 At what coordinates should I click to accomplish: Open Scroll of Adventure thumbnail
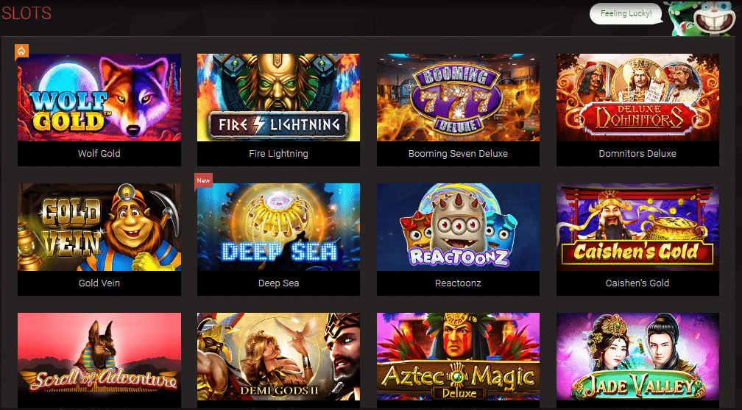click(x=99, y=356)
